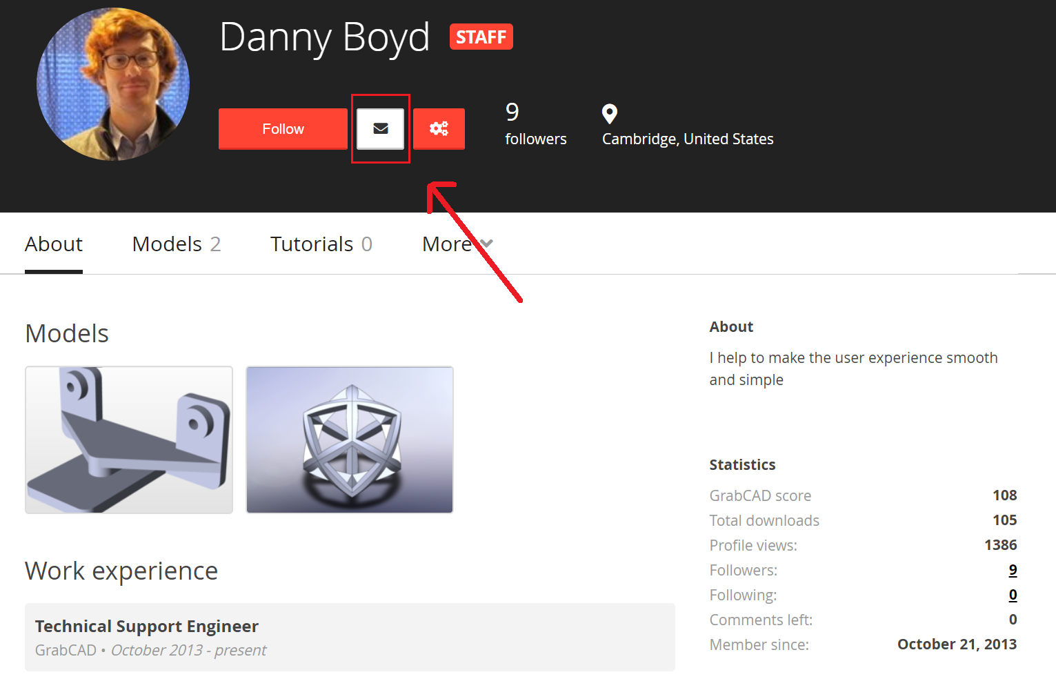This screenshot has width=1056, height=679.
Task: Click the location pin icon
Action: coord(609,114)
